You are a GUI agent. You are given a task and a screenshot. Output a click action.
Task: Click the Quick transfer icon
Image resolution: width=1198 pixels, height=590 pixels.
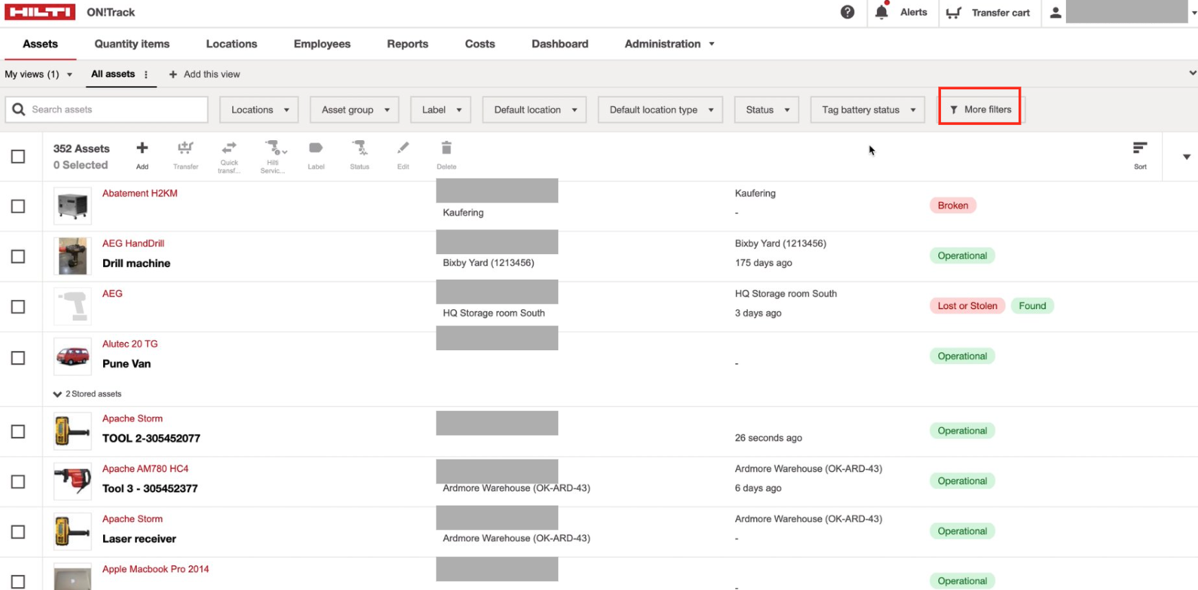pyautogui.click(x=229, y=148)
